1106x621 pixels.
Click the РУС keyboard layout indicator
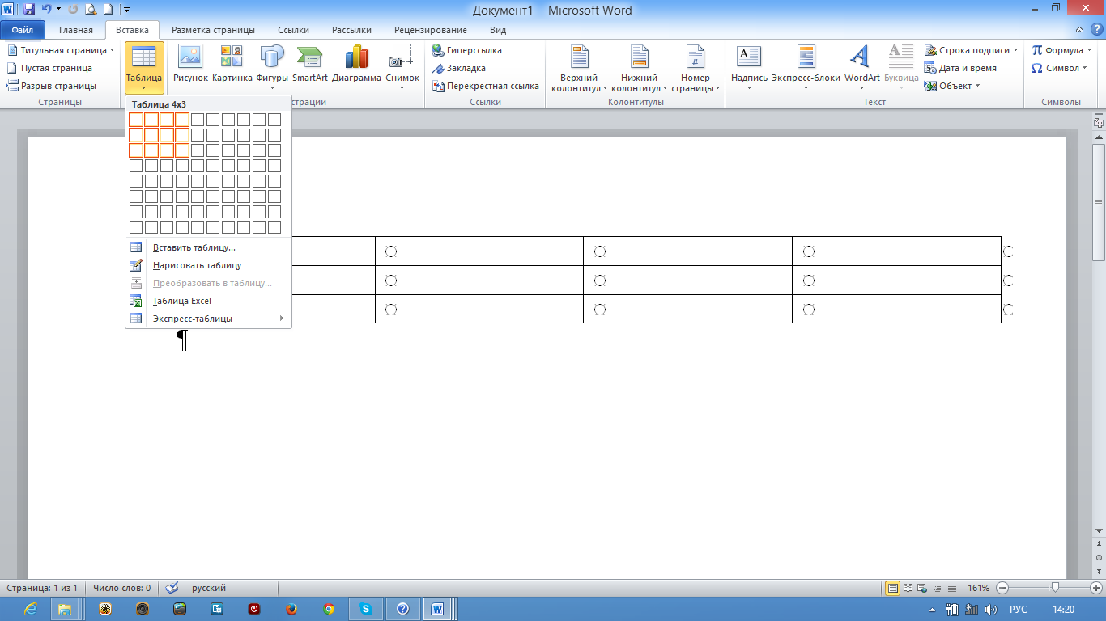pyautogui.click(x=1018, y=609)
